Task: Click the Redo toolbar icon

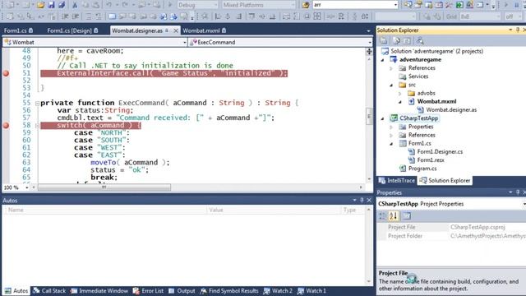Action: click(x=125, y=5)
